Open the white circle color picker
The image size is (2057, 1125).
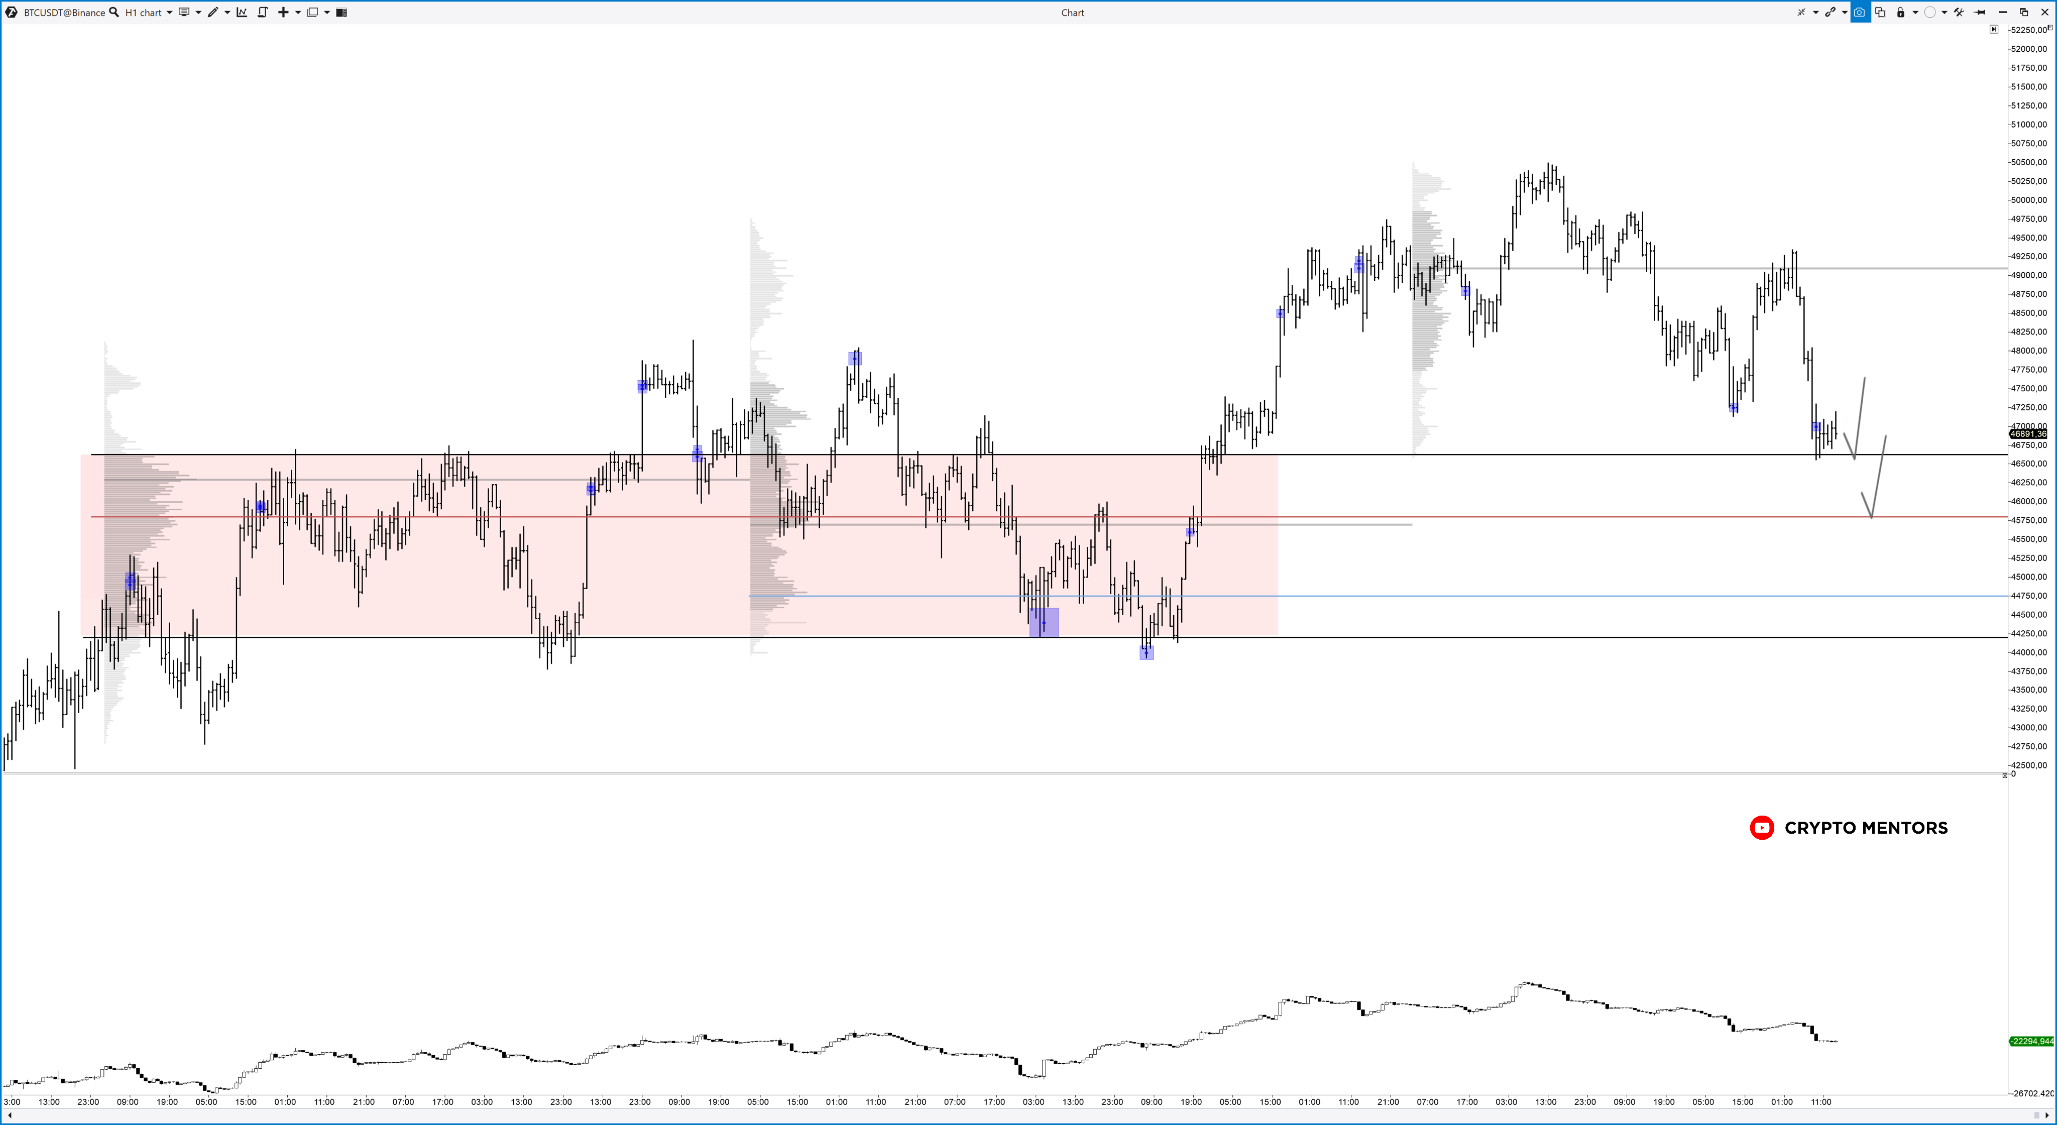(1930, 12)
